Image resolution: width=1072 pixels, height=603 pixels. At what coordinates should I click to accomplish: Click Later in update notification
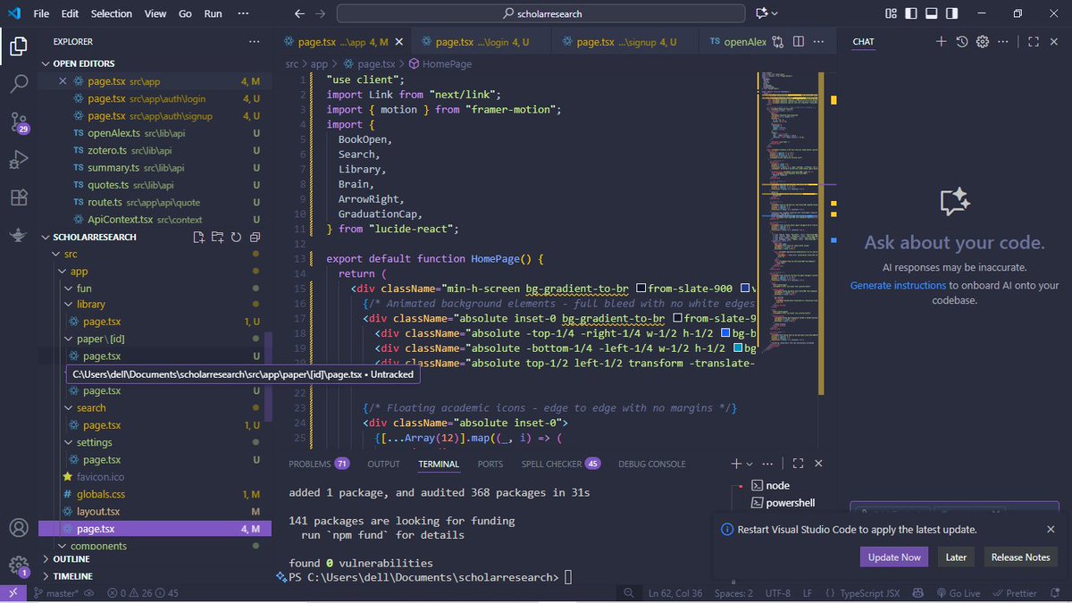coord(956,557)
